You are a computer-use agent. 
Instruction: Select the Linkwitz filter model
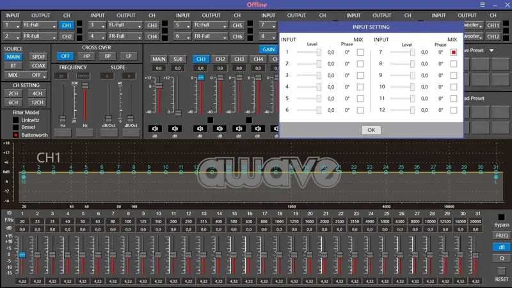(16, 120)
